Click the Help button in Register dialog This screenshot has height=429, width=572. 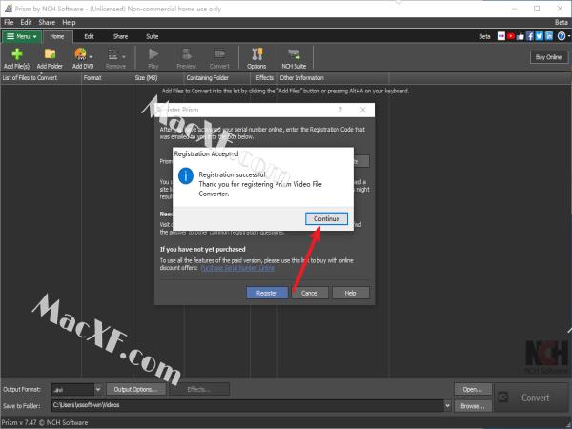pos(350,293)
